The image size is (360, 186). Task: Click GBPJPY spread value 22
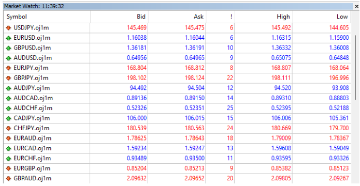tap(230, 78)
